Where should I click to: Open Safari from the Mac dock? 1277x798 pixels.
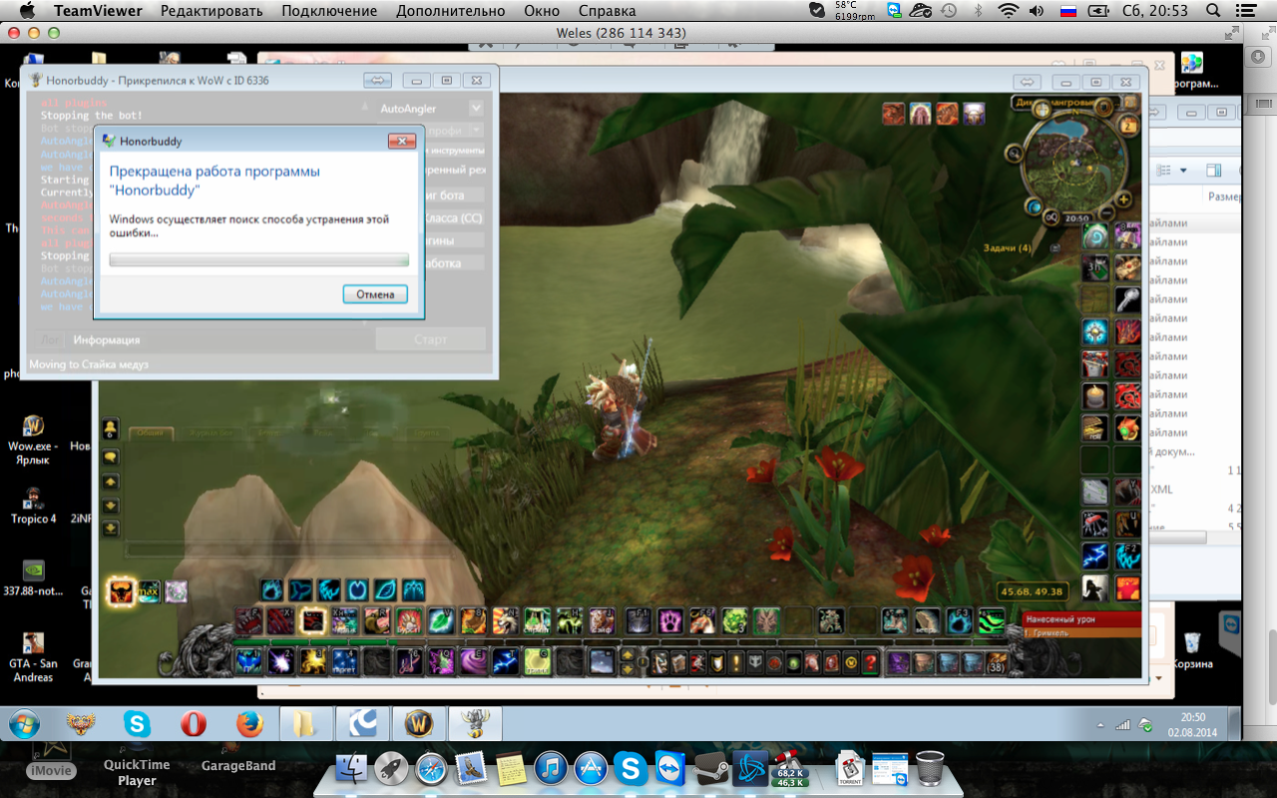pyautogui.click(x=431, y=768)
